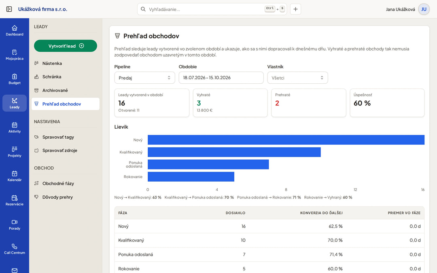
Task: Click the Leady vytvorené v období card
Action: coord(152,103)
